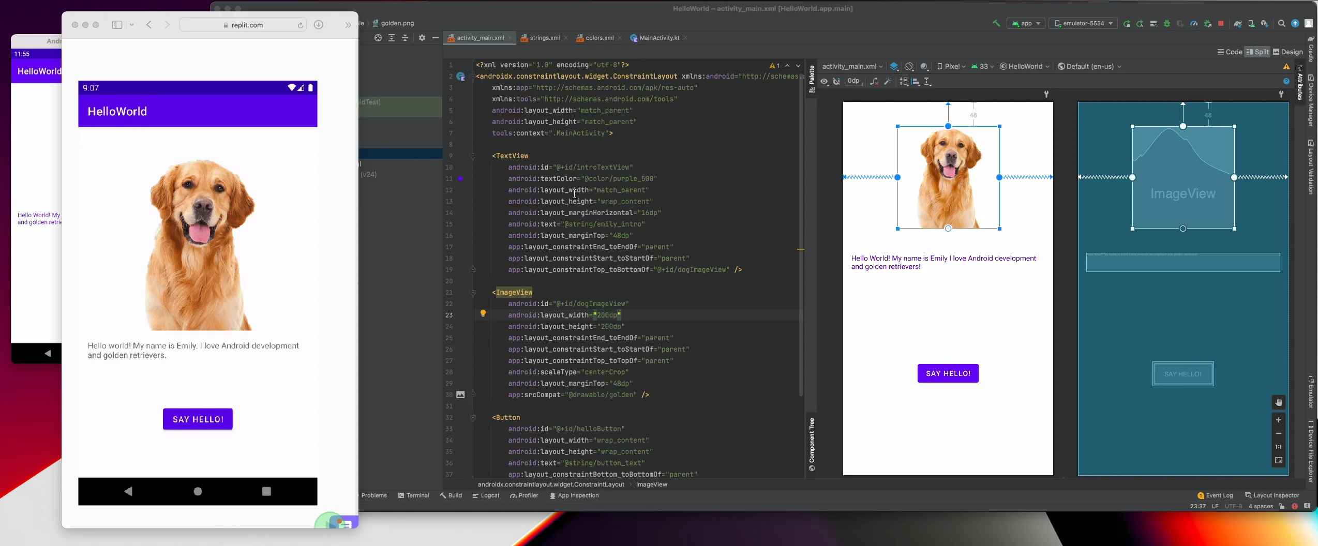Open the API level 33 dropdown

click(x=982, y=67)
